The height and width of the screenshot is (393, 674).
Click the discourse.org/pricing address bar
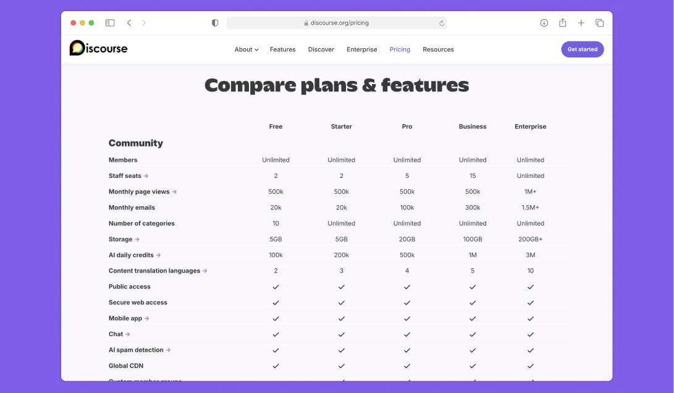(337, 23)
